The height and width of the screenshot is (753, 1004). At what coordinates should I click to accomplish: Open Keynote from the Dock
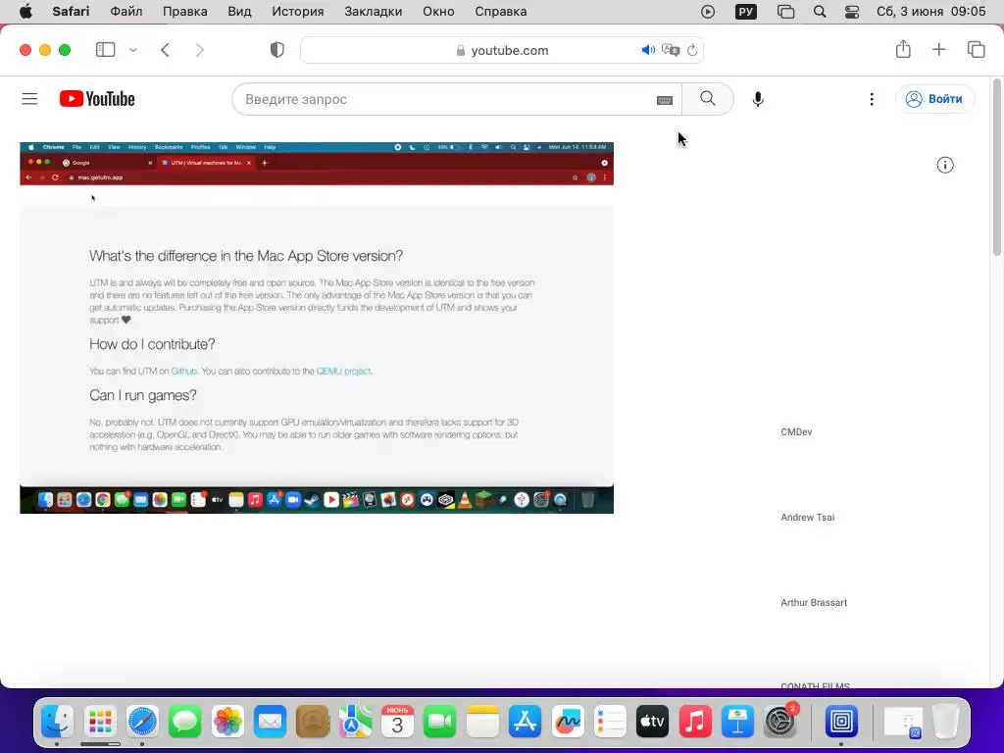[x=737, y=723]
